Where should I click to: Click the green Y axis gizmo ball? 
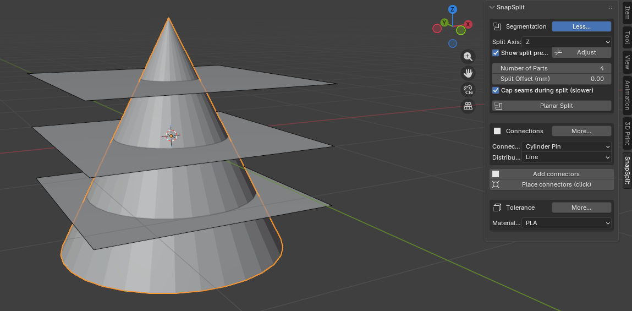point(443,23)
